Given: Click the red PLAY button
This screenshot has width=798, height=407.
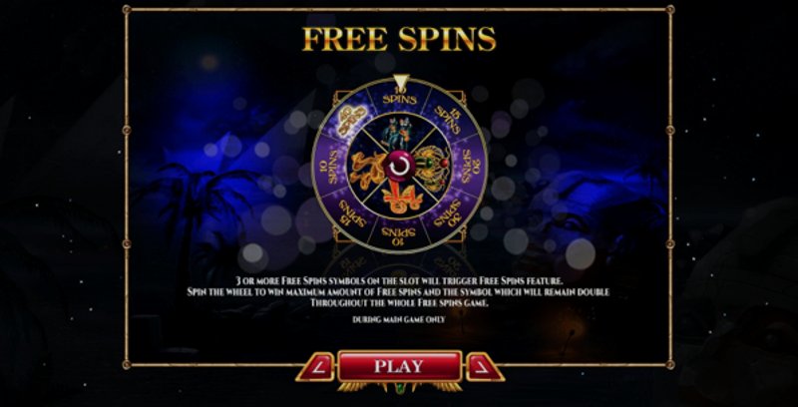Looking at the screenshot, I should coord(400,366).
